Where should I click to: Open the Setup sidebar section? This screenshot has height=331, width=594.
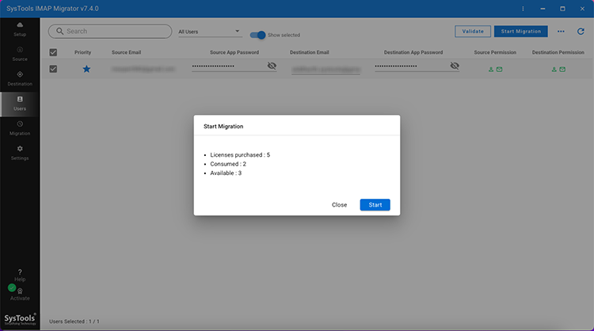tap(20, 29)
